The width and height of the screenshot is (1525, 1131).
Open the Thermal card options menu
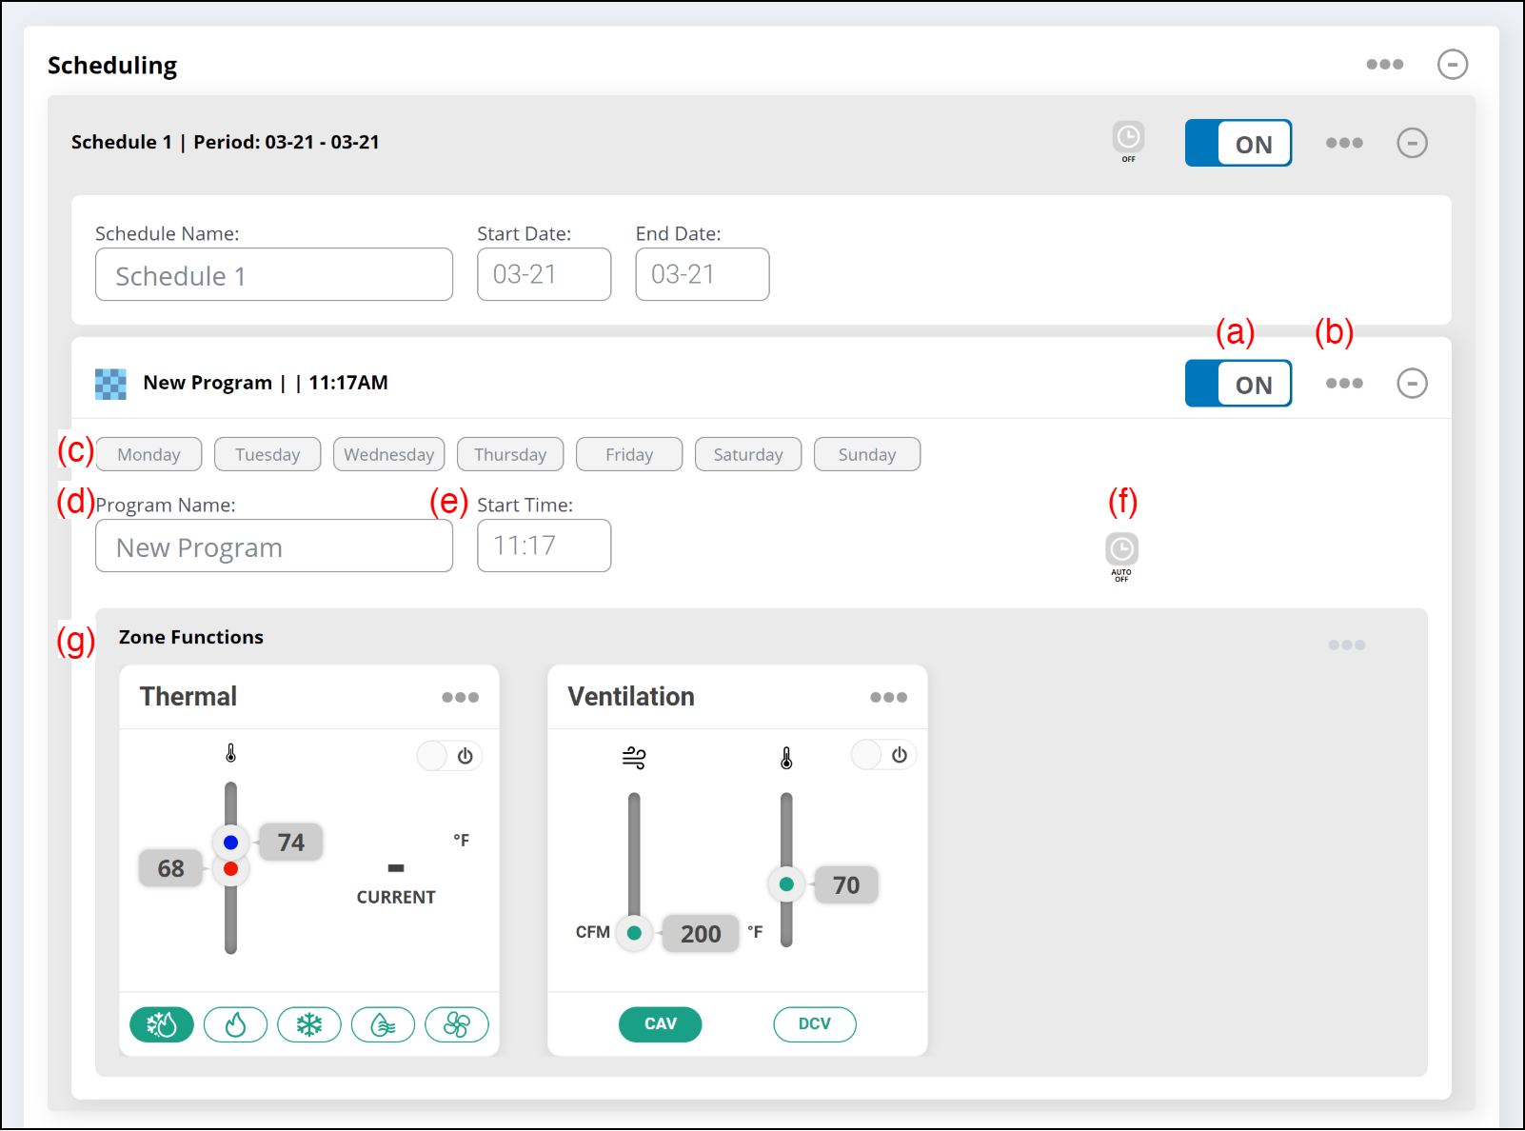[x=460, y=698]
